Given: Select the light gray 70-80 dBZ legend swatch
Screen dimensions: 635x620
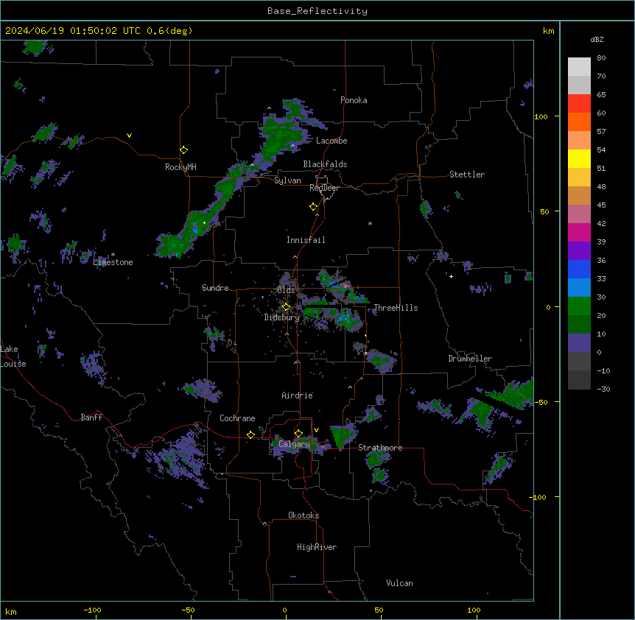Looking at the screenshot, I should [x=579, y=67].
